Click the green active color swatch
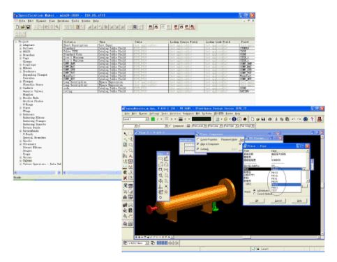Viewport: 337px width, 262px height. coord(153,119)
